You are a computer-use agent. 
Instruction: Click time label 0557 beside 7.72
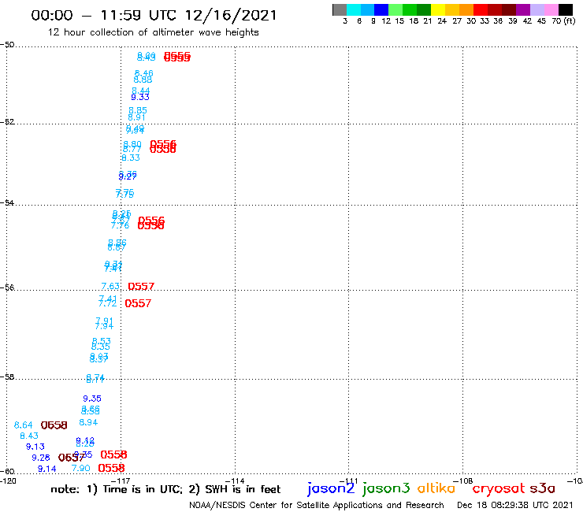coord(138,303)
